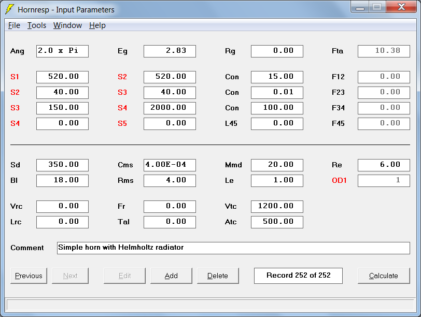Click the Eg field with 2.83
This screenshot has height=317, width=421.
point(170,51)
